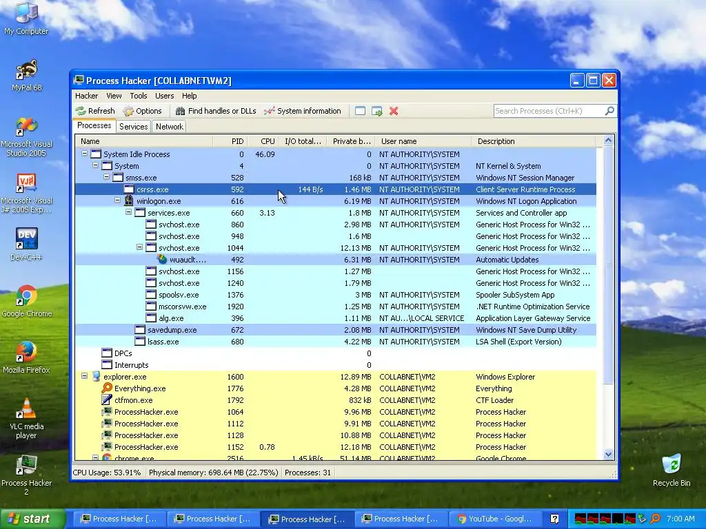Viewport: 706px width, 529px height.
Task: Click the Everything tray icon in taskbar
Action: [x=656, y=519]
